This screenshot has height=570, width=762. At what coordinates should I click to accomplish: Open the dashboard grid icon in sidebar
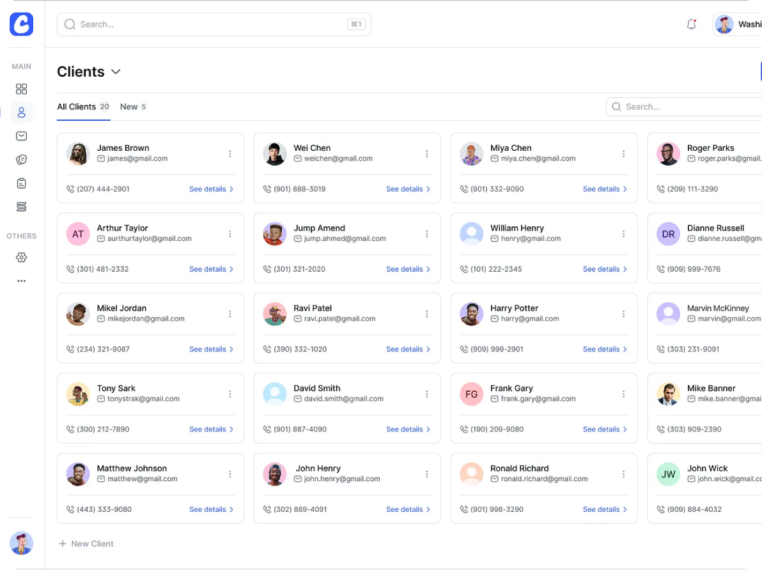(x=21, y=89)
